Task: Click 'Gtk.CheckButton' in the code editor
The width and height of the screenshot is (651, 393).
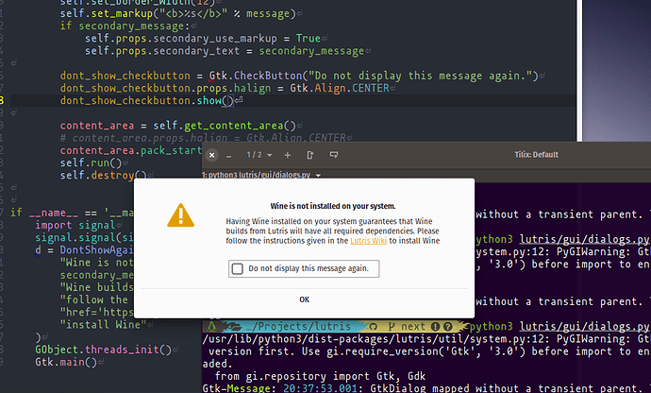Action: coord(256,76)
